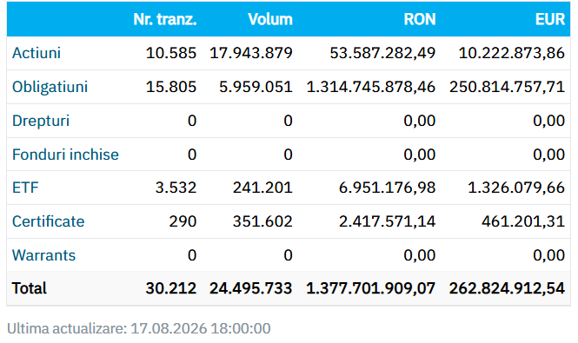Viewport: 578px width, 343px height.
Task: Select the total EUR value 262.824.912,54
Action: [507, 288]
